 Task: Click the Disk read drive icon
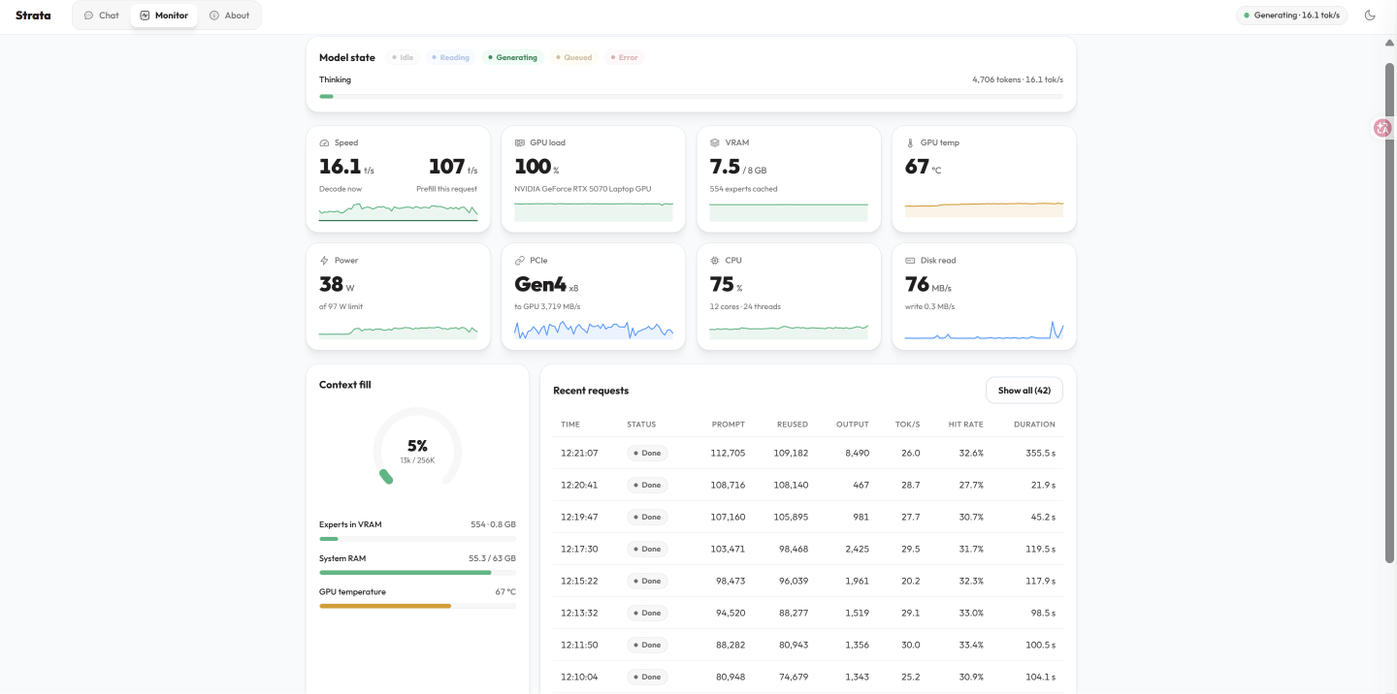pyautogui.click(x=910, y=261)
